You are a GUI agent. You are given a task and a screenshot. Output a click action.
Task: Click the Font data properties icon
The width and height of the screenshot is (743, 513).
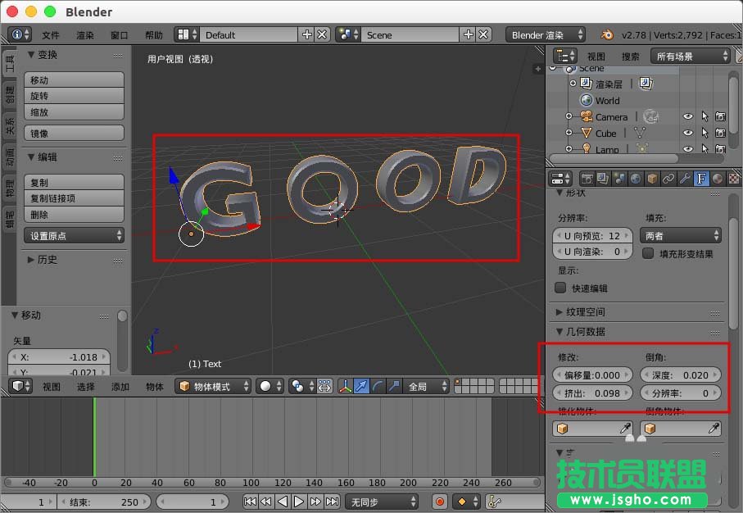click(701, 179)
